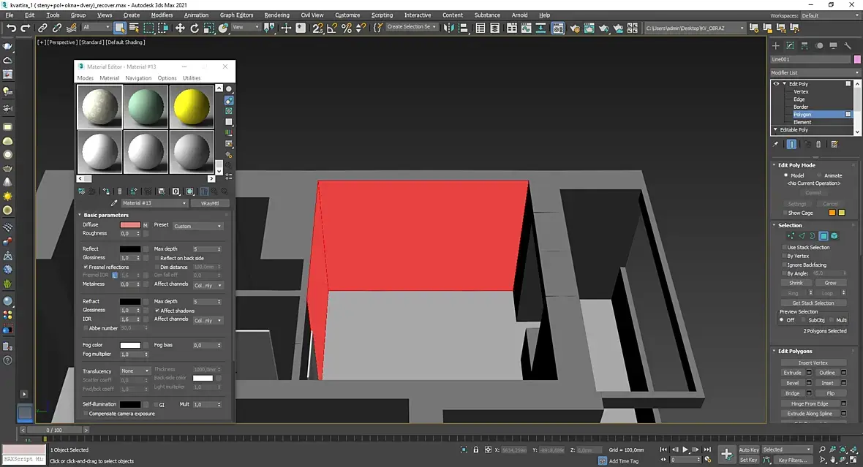Click the Rotate tool in main toolbar
Screen dimensions: 863x467
point(195,28)
